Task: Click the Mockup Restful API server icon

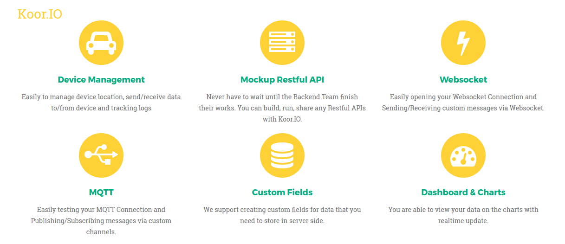Action: point(282,43)
